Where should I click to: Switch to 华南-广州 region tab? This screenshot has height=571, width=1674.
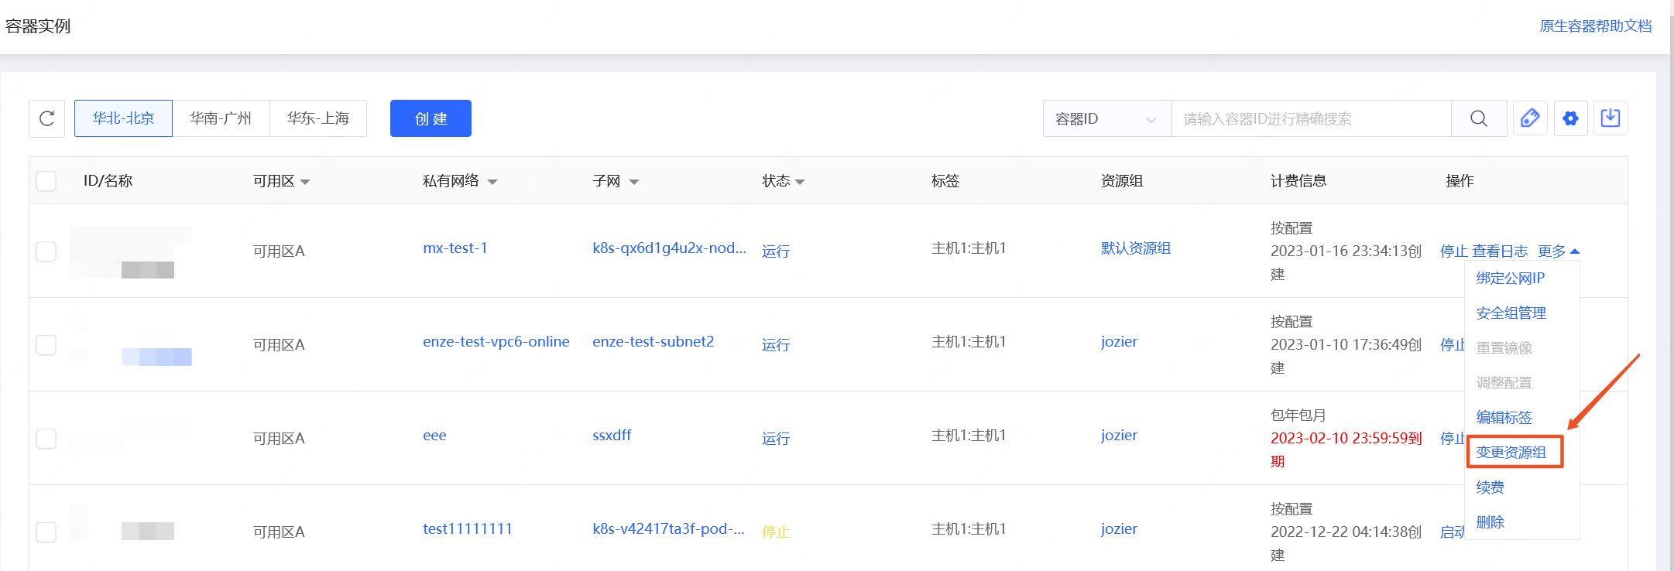(221, 118)
